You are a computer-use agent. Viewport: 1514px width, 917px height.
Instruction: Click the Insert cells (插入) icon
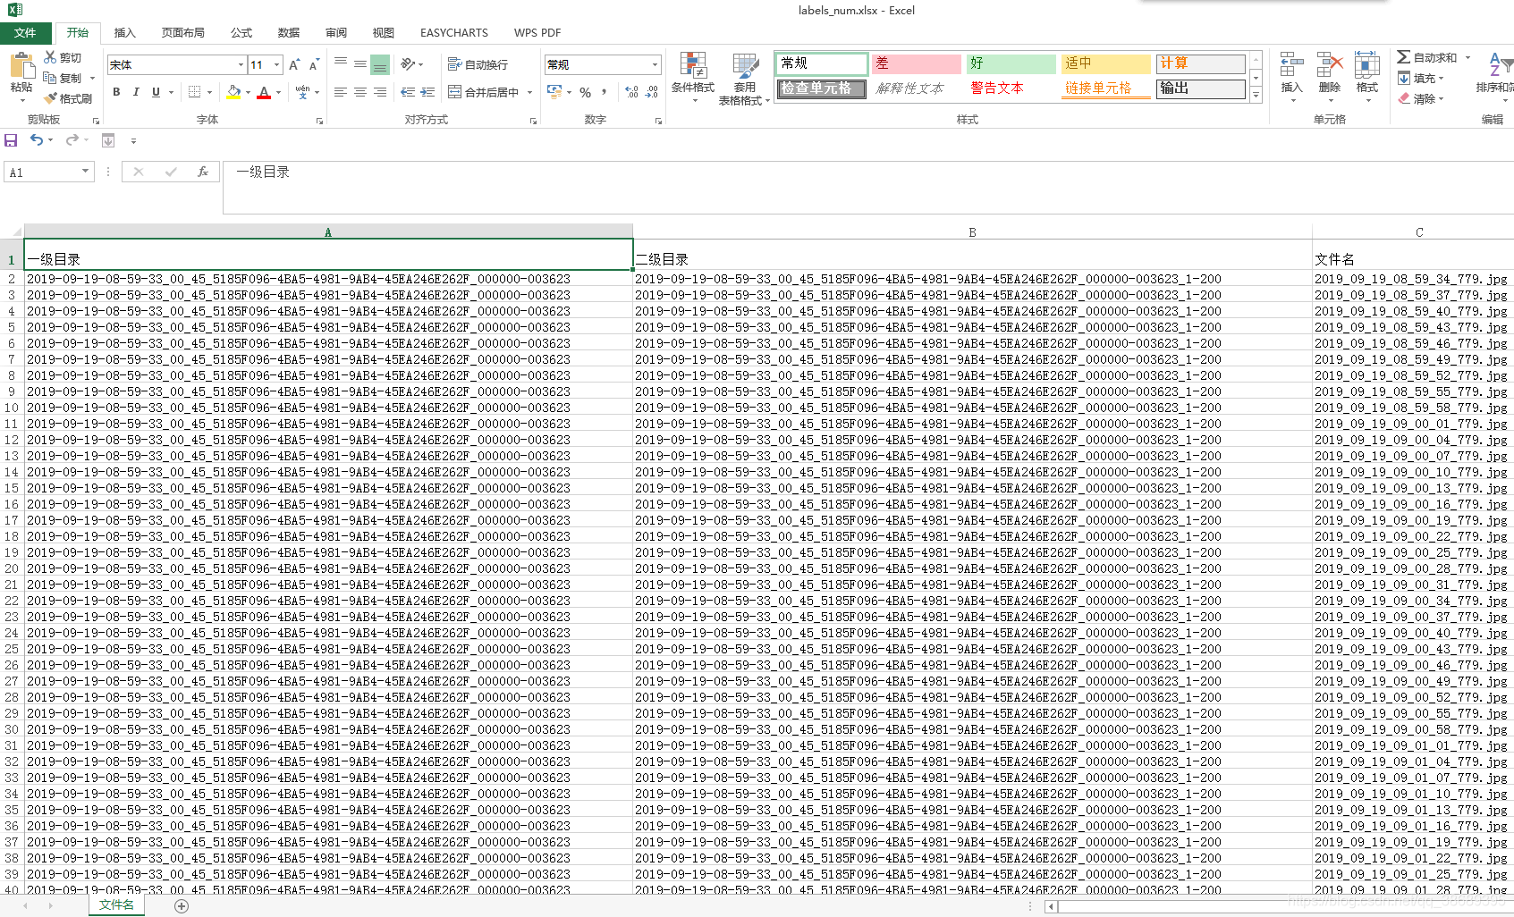(x=1291, y=64)
